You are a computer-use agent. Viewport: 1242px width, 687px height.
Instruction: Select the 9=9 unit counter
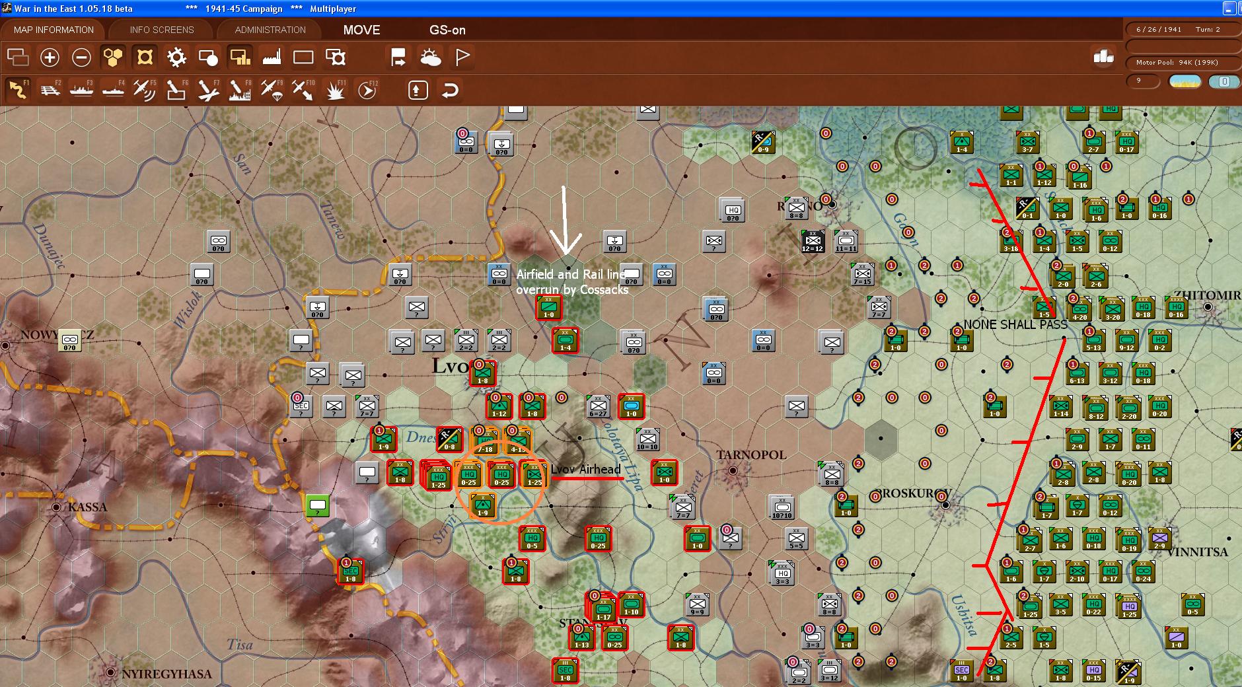point(697,604)
